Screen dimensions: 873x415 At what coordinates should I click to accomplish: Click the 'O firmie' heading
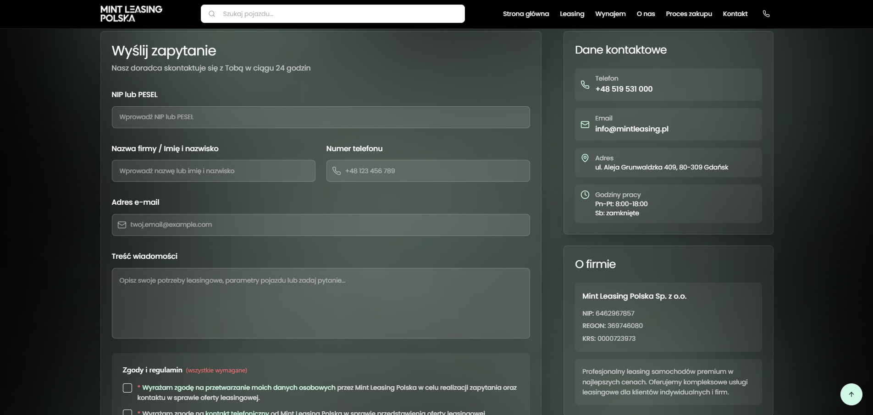click(x=595, y=264)
